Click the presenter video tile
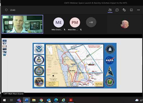Image resolution: width=143 pixels, height=103 pixels. coord(22,24)
